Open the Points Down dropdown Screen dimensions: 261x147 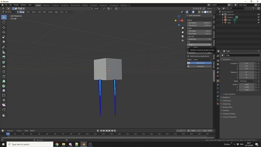click(202, 60)
